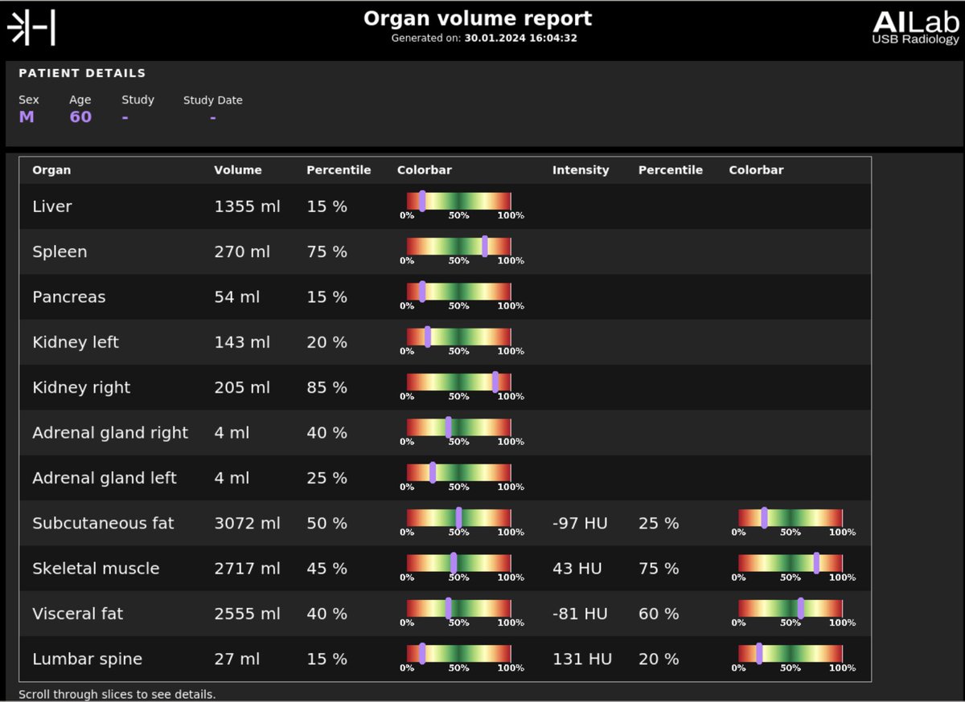Click the Adrenal gland right 40 % value

tap(326, 432)
